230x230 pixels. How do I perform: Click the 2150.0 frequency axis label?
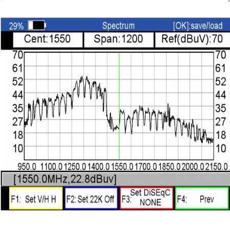coord(216,167)
